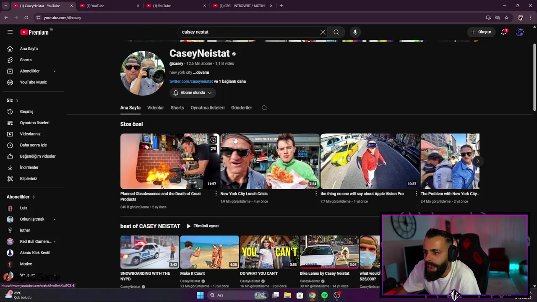This screenshot has width=537, height=302.
Task: Expand the Abonelikler section header chevron
Action: pos(34,197)
